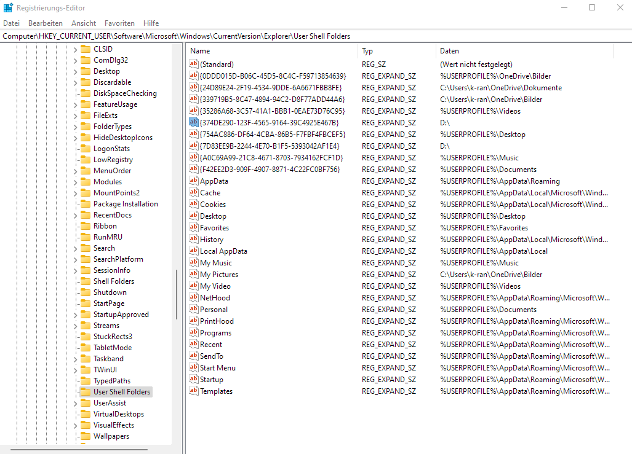Click the string icon of the (Standard) value
The image size is (632, 454).
pos(194,64)
